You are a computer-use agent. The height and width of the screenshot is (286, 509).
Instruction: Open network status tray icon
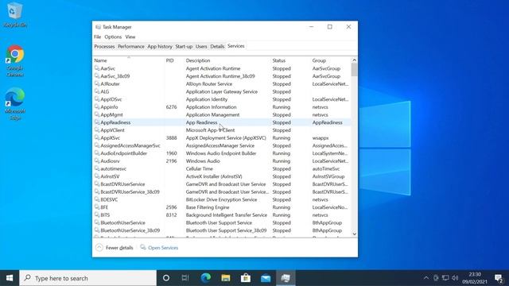445,278
